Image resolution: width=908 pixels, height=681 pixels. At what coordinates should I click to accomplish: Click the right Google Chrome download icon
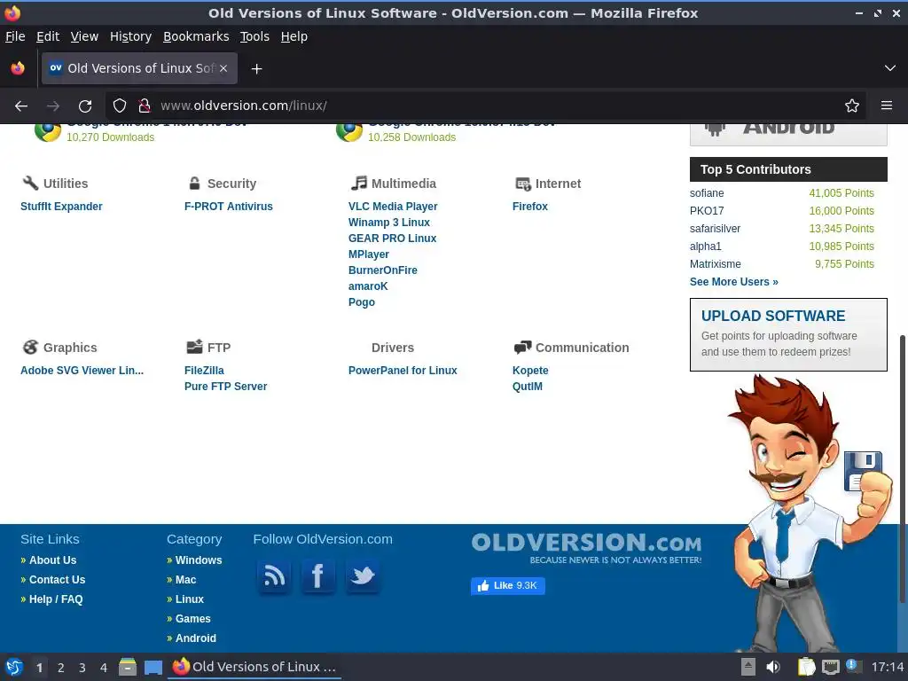349,132
